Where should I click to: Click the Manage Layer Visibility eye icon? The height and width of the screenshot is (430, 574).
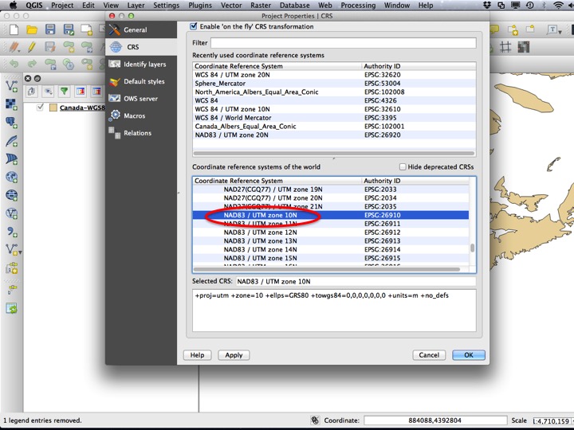49,91
